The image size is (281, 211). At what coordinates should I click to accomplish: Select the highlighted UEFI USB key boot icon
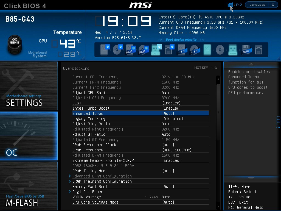(x=156, y=50)
